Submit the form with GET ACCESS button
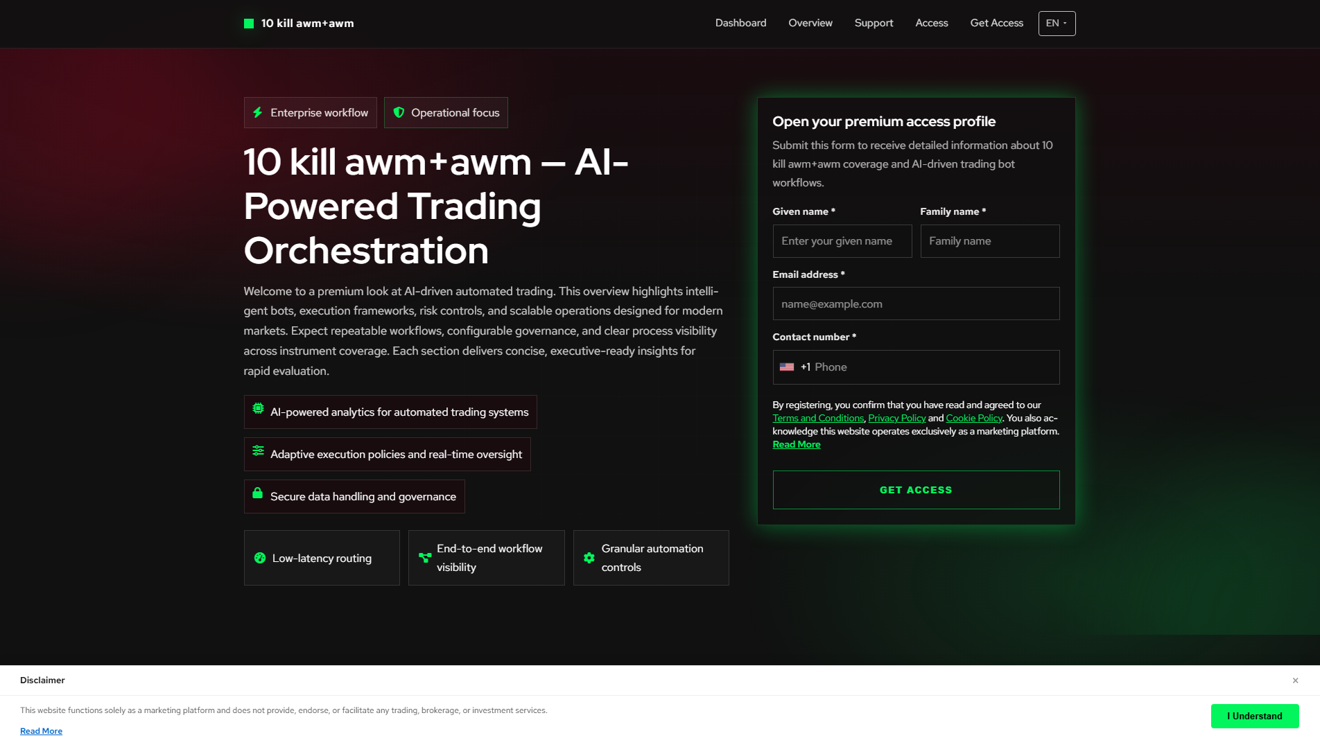The image size is (1320, 747). [916, 490]
